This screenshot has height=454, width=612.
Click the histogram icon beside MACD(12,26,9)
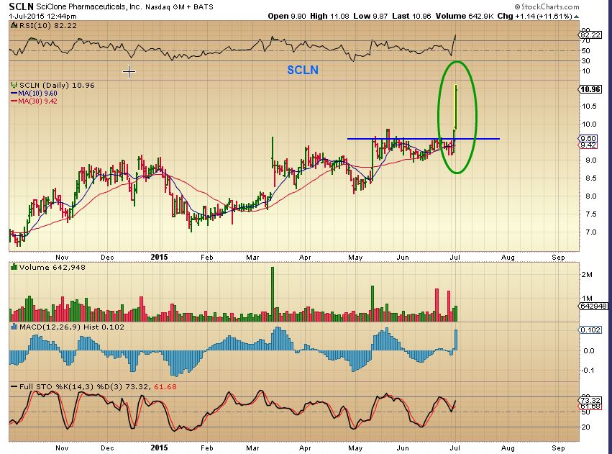14,327
